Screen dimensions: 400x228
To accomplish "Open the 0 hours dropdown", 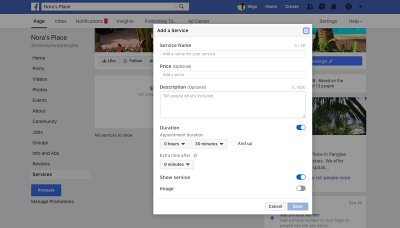I will 174,144.
